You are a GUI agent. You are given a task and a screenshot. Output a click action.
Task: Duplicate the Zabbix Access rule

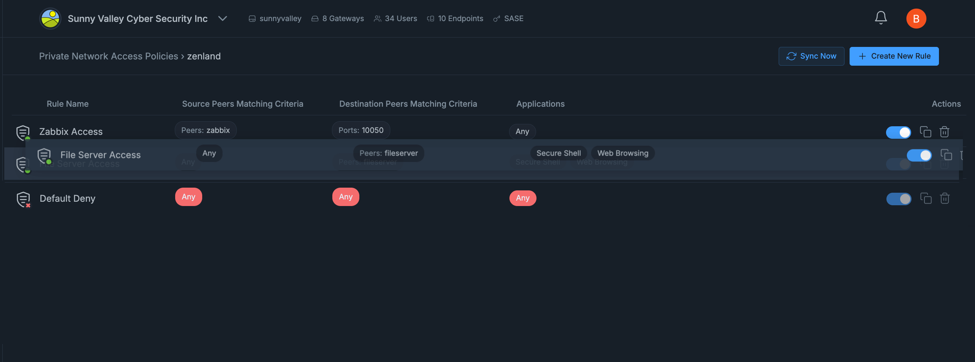tap(926, 132)
